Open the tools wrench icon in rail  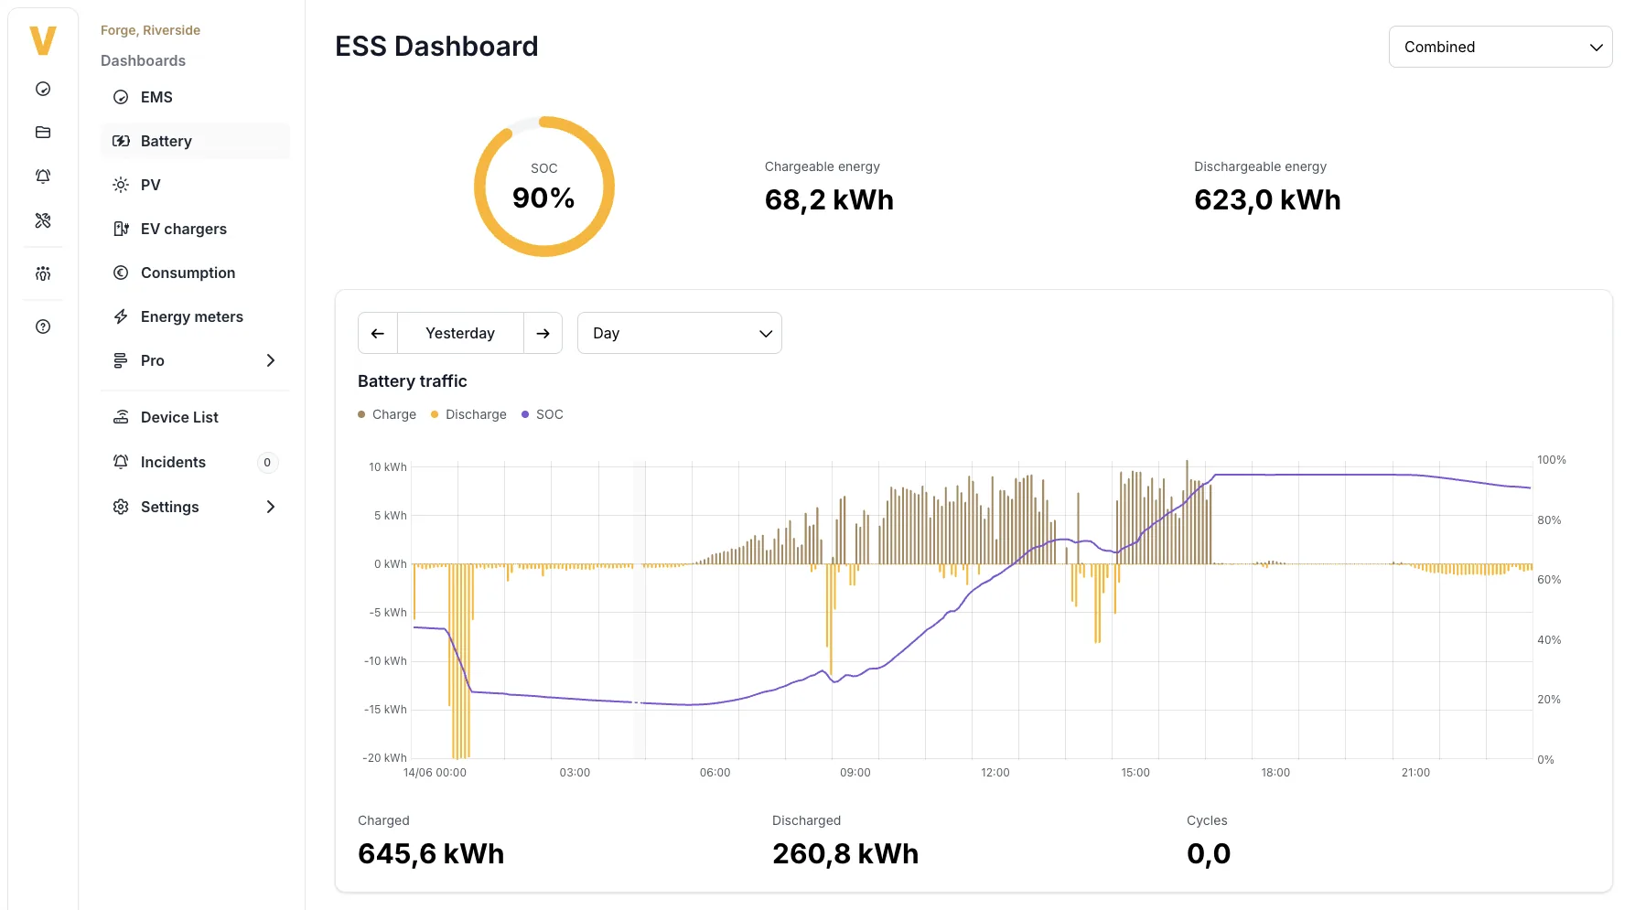(43, 220)
